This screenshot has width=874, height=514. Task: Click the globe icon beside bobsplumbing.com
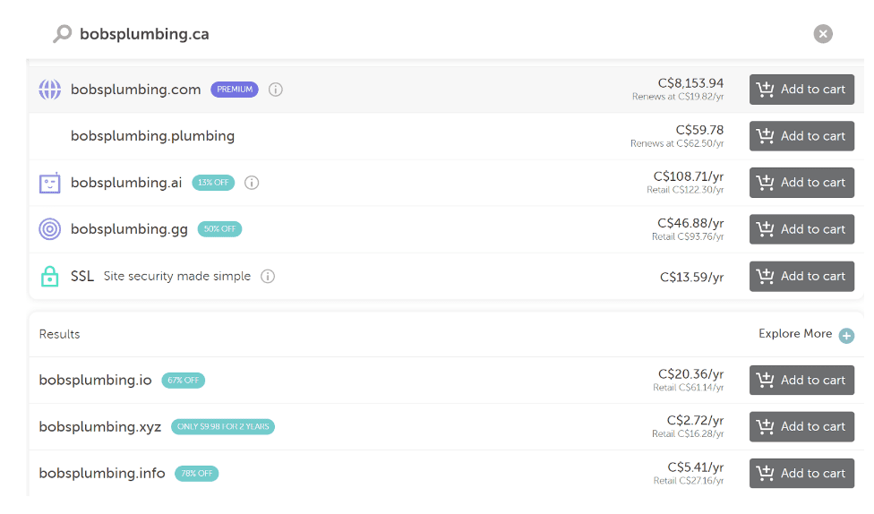click(x=49, y=90)
